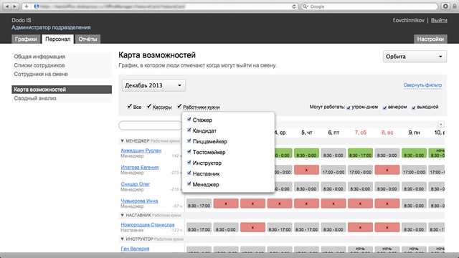Viewport: 459px width, 258px height.
Task: Click the calendar scroll-right arrow button
Action: [x=441, y=125]
